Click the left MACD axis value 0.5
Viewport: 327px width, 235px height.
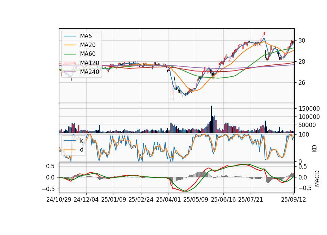click(50, 166)
